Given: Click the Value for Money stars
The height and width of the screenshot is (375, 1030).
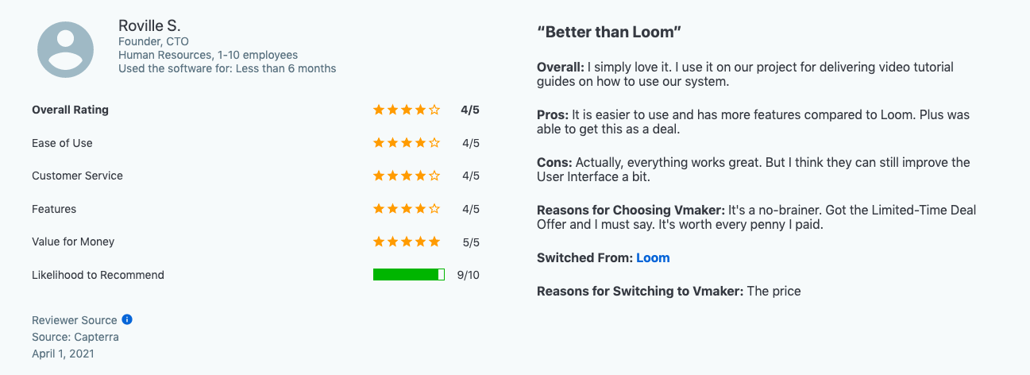Looking at the screenshot, I should (x=406, y=242).
